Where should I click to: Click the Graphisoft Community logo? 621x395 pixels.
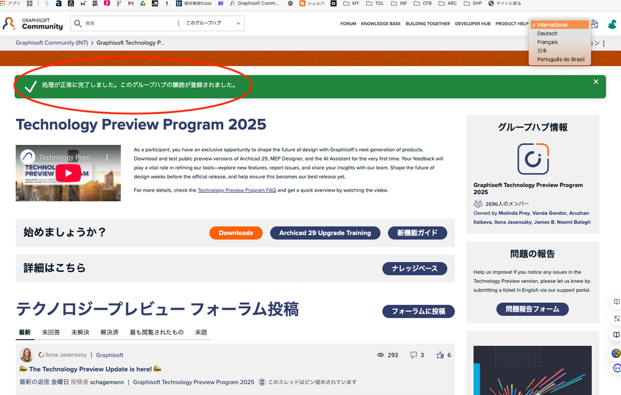(x=33, y=24)
